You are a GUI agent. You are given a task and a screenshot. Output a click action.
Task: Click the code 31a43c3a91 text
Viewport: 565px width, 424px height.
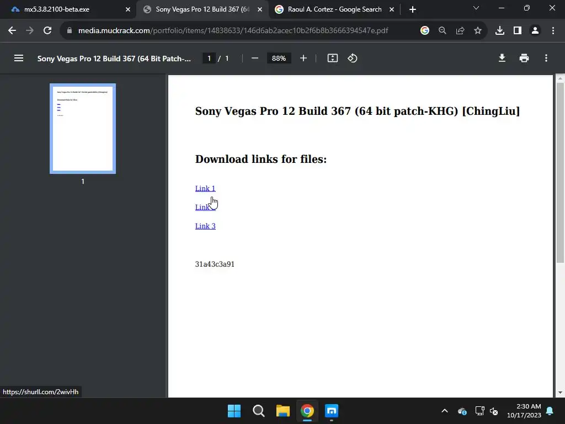click(215, 264)
